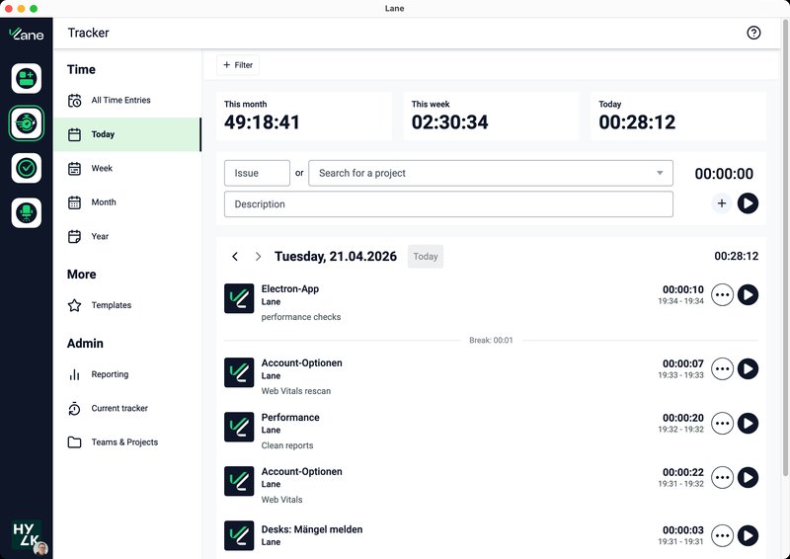Screen dimensions: 790x559
Task: Open Teams & Projects page
Action: 127,442
